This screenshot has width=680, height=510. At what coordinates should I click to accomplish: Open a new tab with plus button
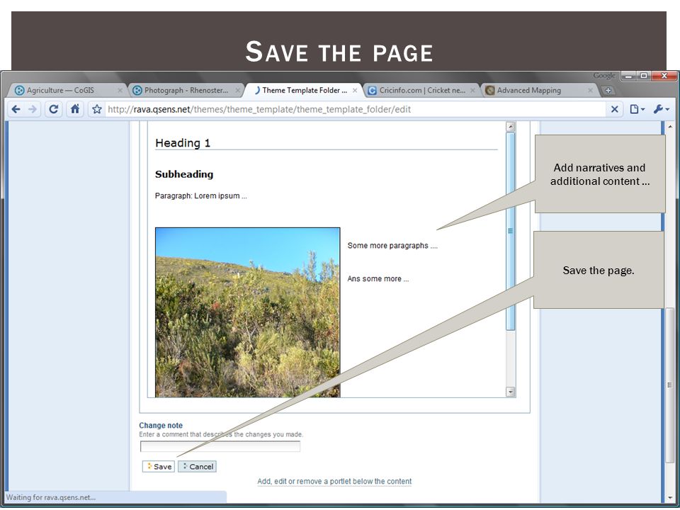coord(608,90)
